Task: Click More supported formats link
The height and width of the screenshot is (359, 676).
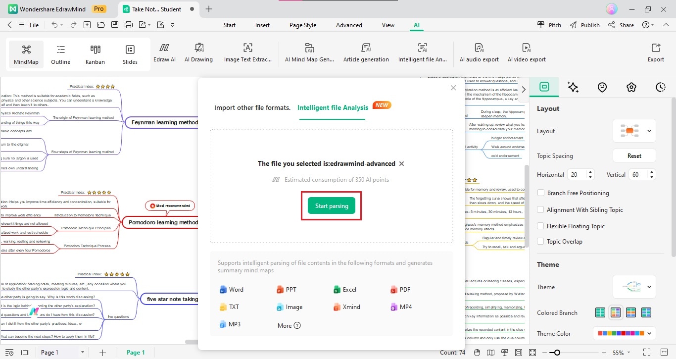Action: 289,325
